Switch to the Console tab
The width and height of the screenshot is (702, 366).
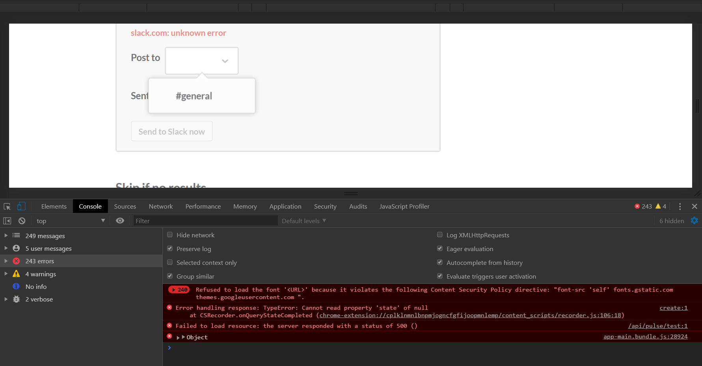click(x=90, y=206)
